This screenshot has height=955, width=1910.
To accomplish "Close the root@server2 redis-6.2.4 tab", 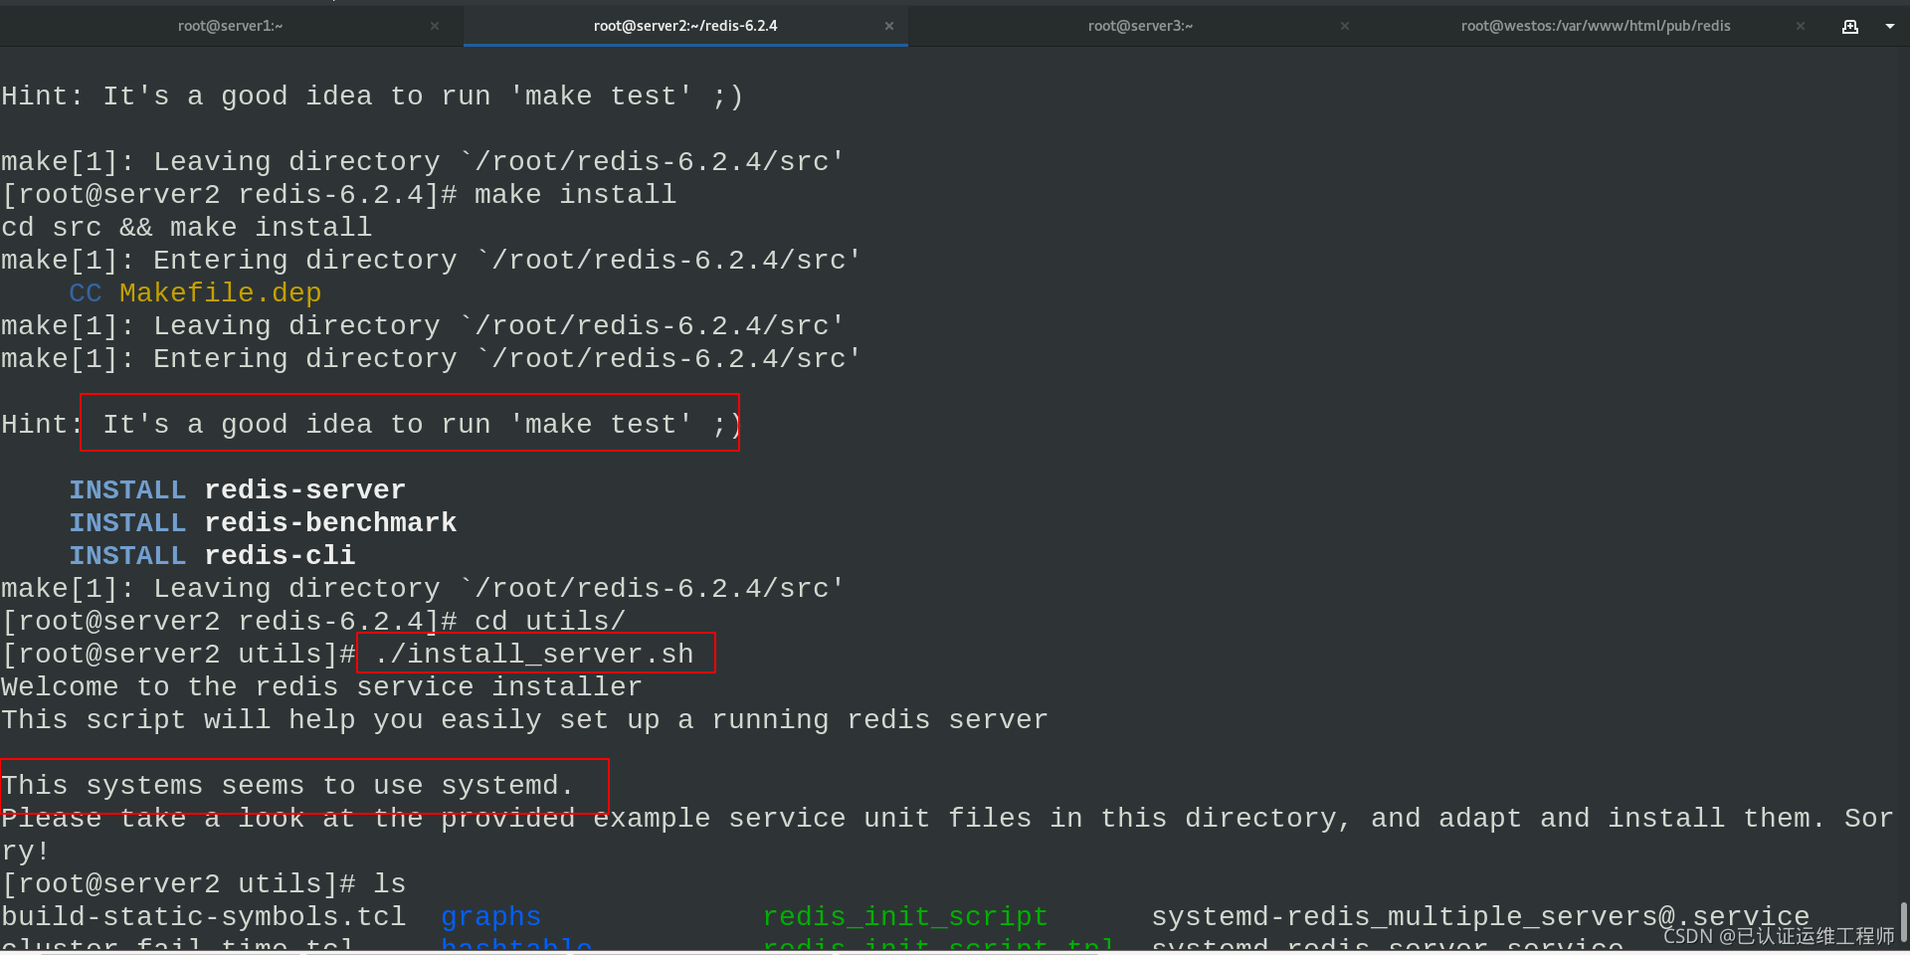I will click(x=889, y=26).
